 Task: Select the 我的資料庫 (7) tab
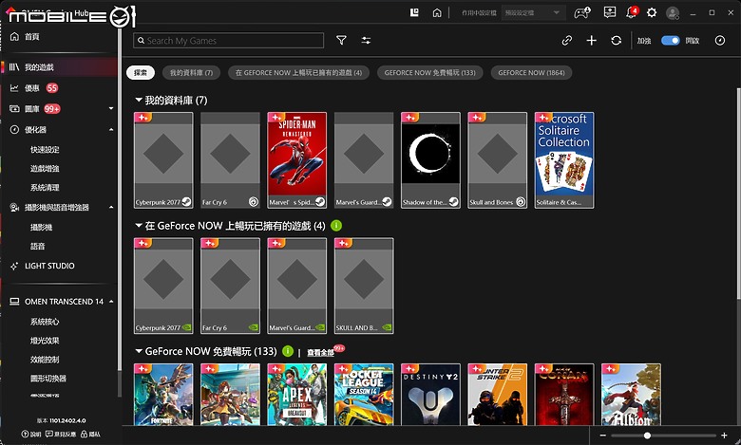coord(191,73)
